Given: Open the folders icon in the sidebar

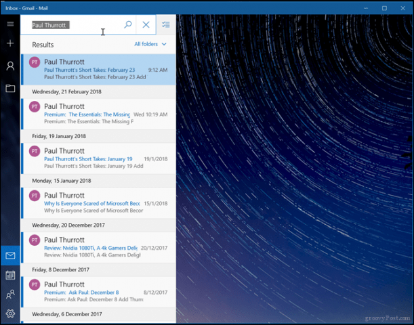Looking at the screenshot, I should click(10, 88).
